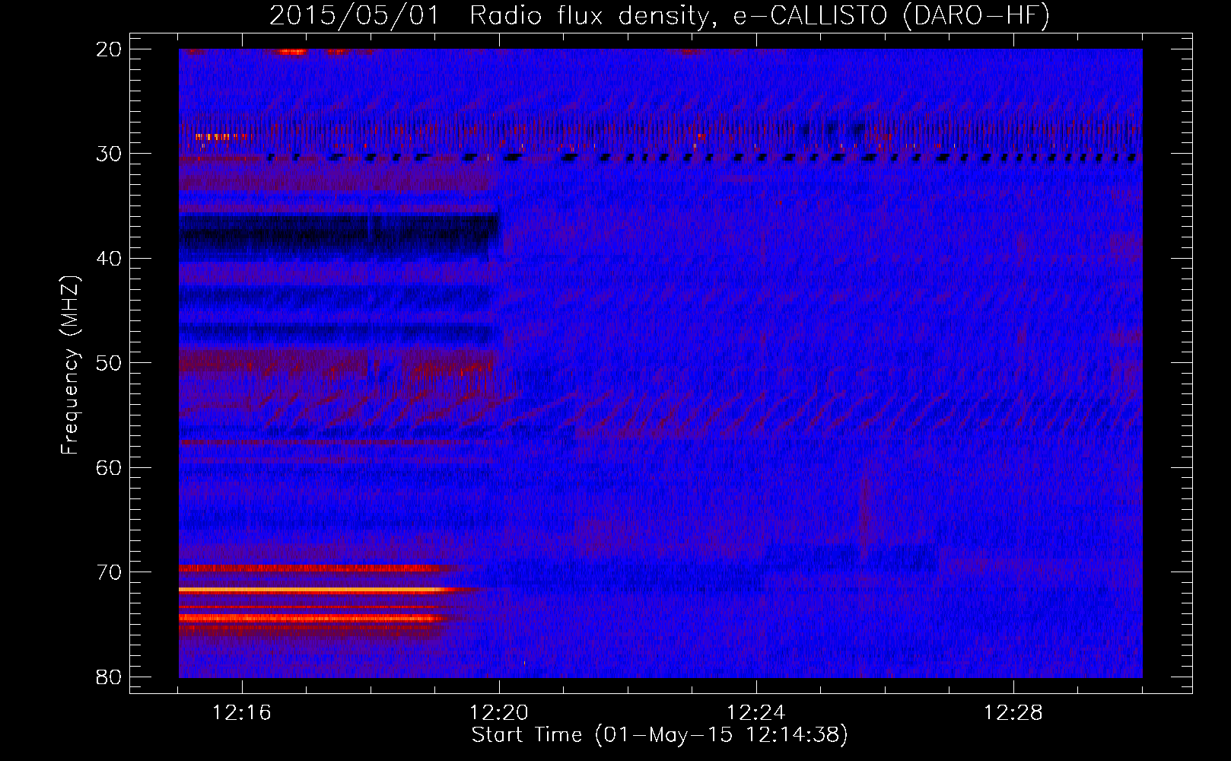Select the 40 MHz frequency tick label
The width and height of the screenshot is (1231, 761).
(x=110, y=258)
